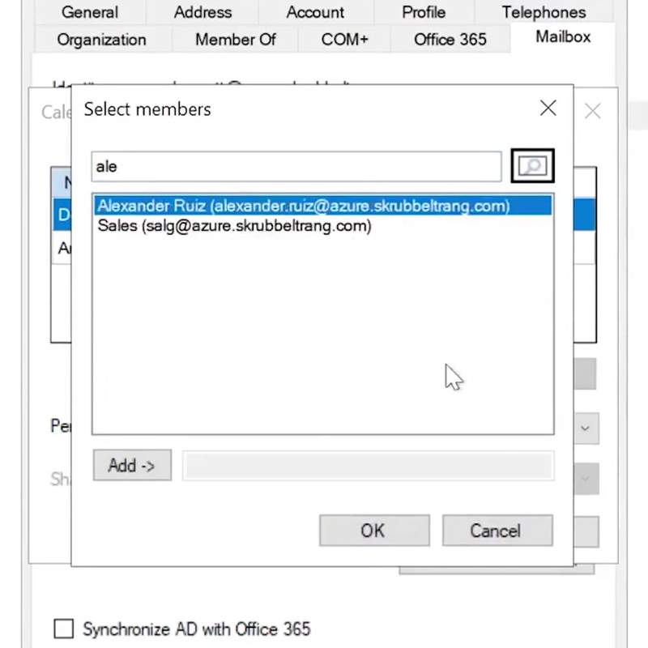648x648 pixels.
Task: Open the General tab
Action: (x=90, y=12)
